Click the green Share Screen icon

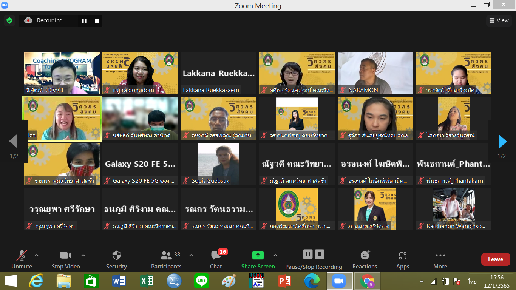(x=258, y=256)
